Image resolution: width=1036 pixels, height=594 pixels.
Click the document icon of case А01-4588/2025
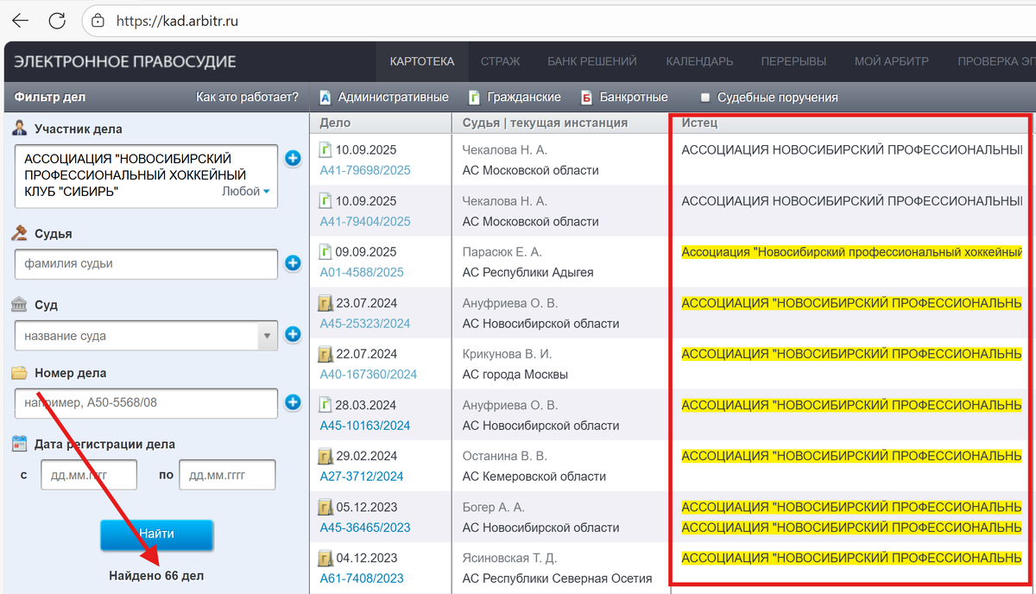(325, 252)
